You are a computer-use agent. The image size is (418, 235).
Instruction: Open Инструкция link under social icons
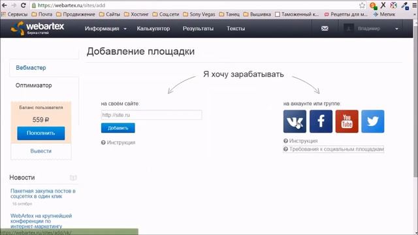pyautogui.click(x=300, y=141)
